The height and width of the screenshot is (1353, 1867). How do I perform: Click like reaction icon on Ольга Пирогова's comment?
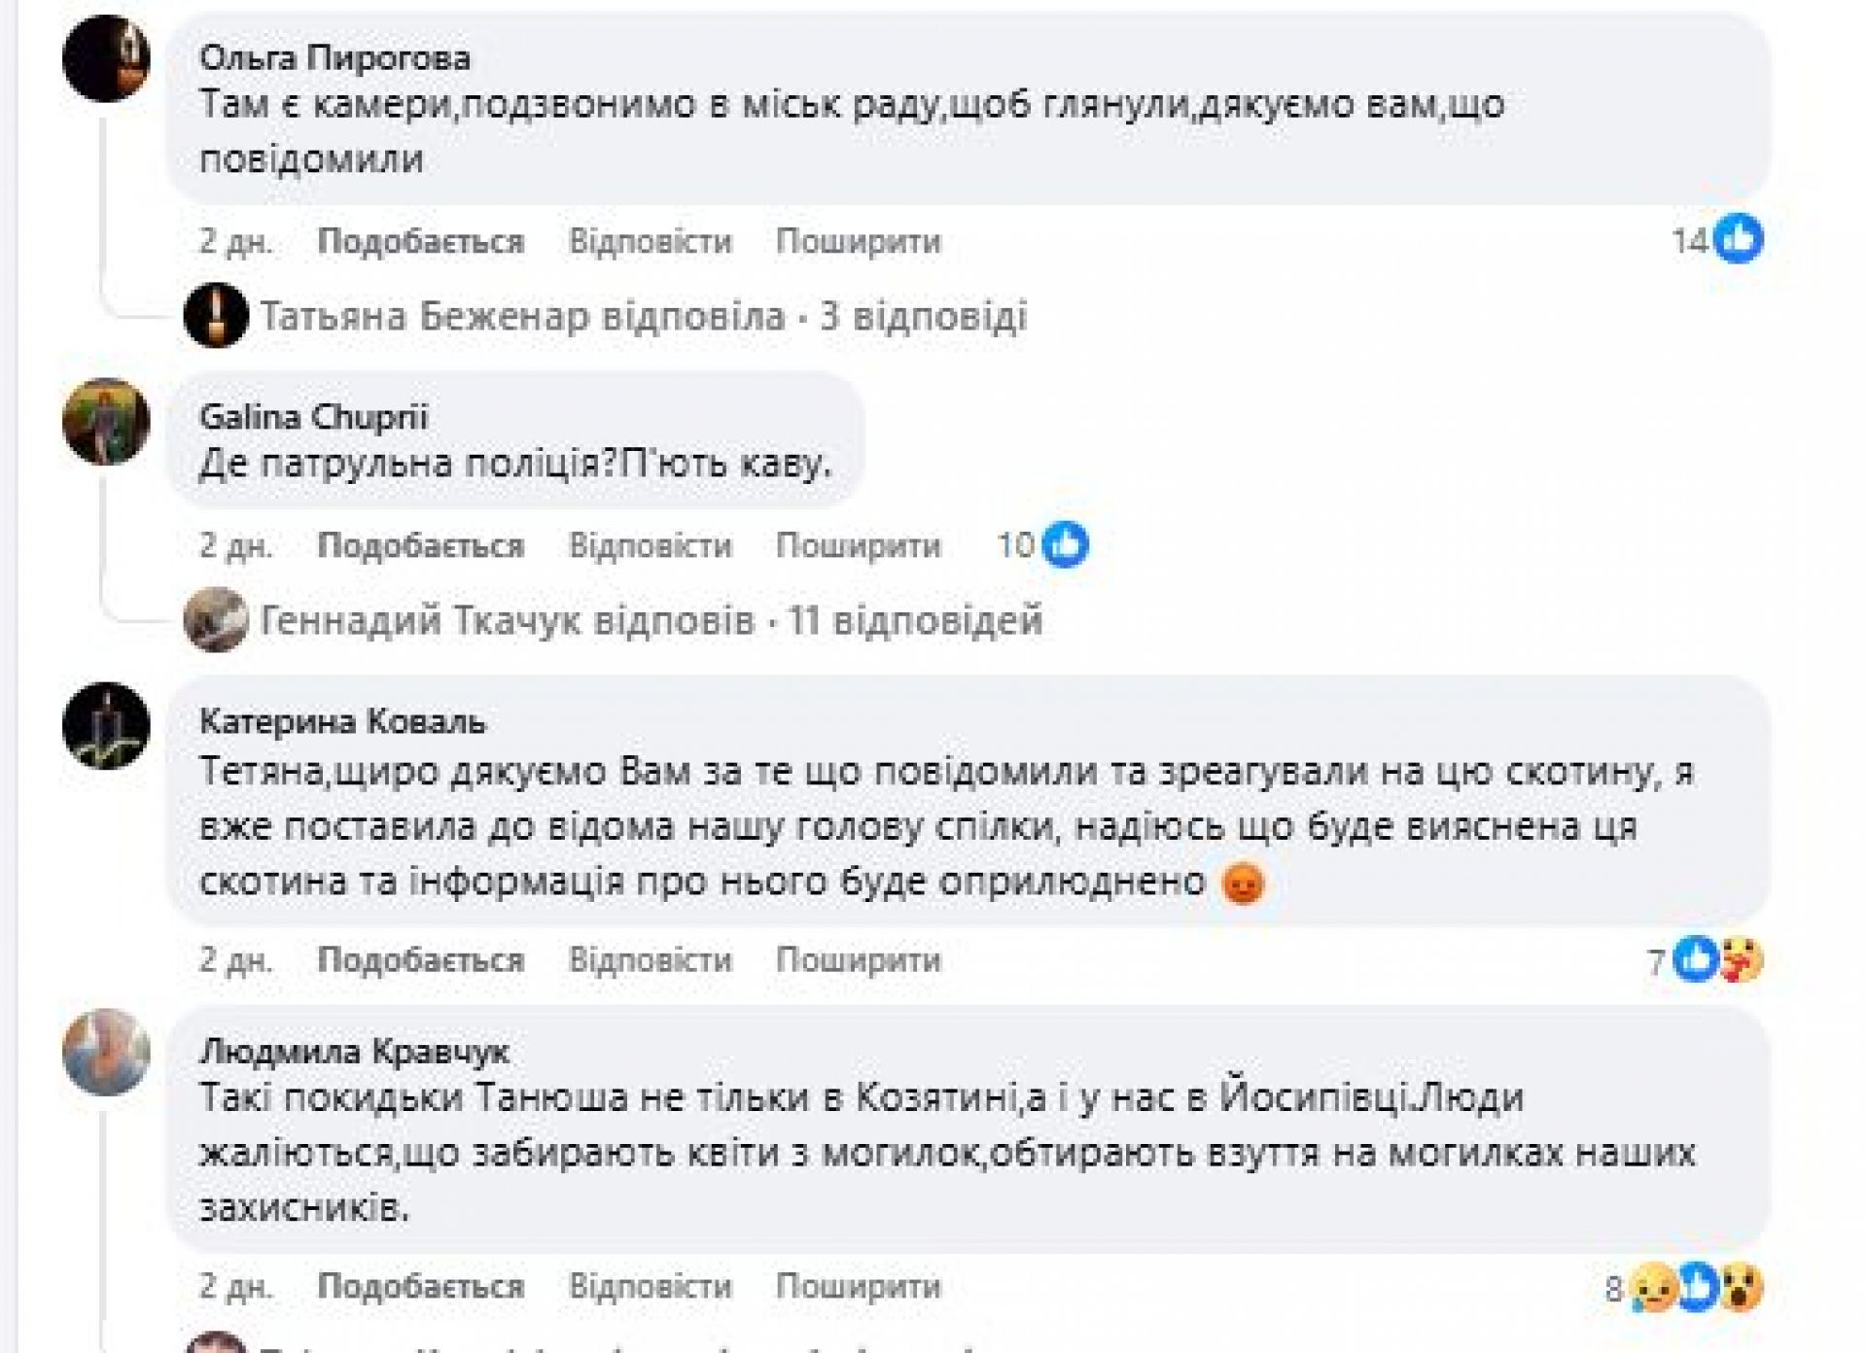[x=1738, y=239]
